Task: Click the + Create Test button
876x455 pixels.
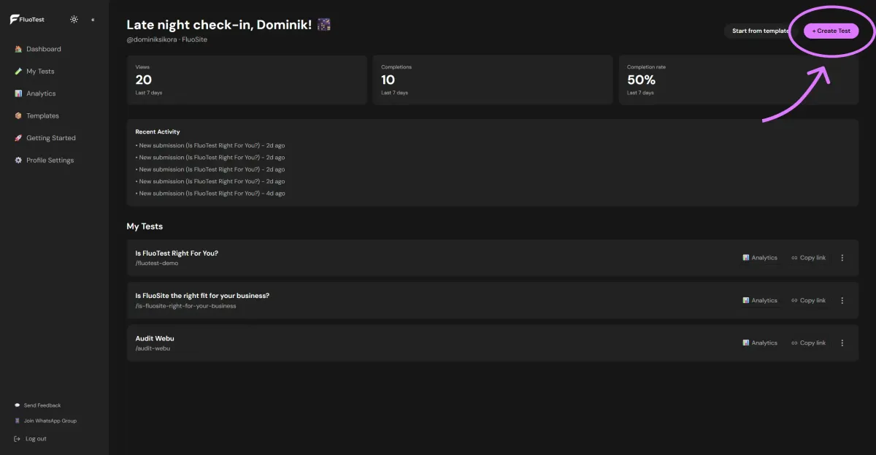Action: (x=831, y=31)
